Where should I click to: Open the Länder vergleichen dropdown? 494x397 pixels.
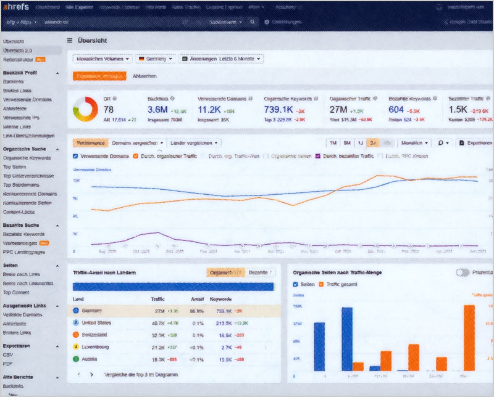click(x=194, y=143)
